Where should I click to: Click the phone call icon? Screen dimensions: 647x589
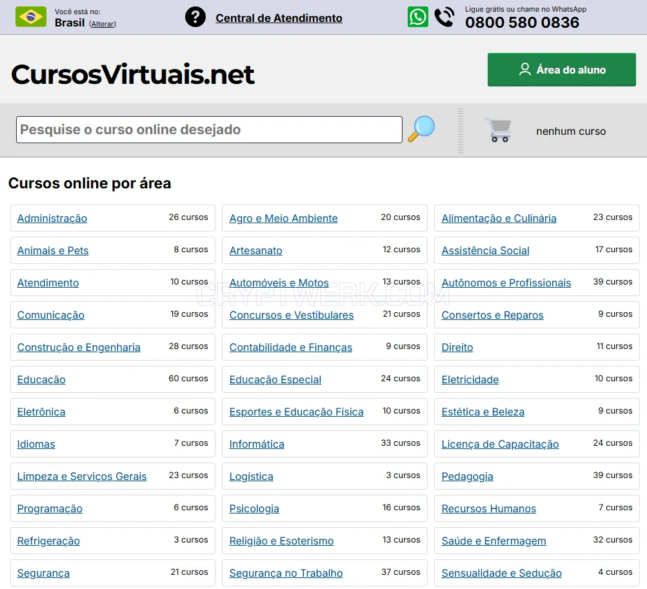pos(444,17)
